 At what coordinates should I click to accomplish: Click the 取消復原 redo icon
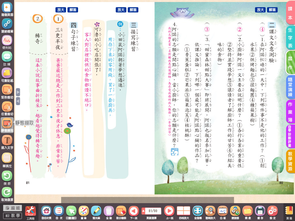click(7, 194)
